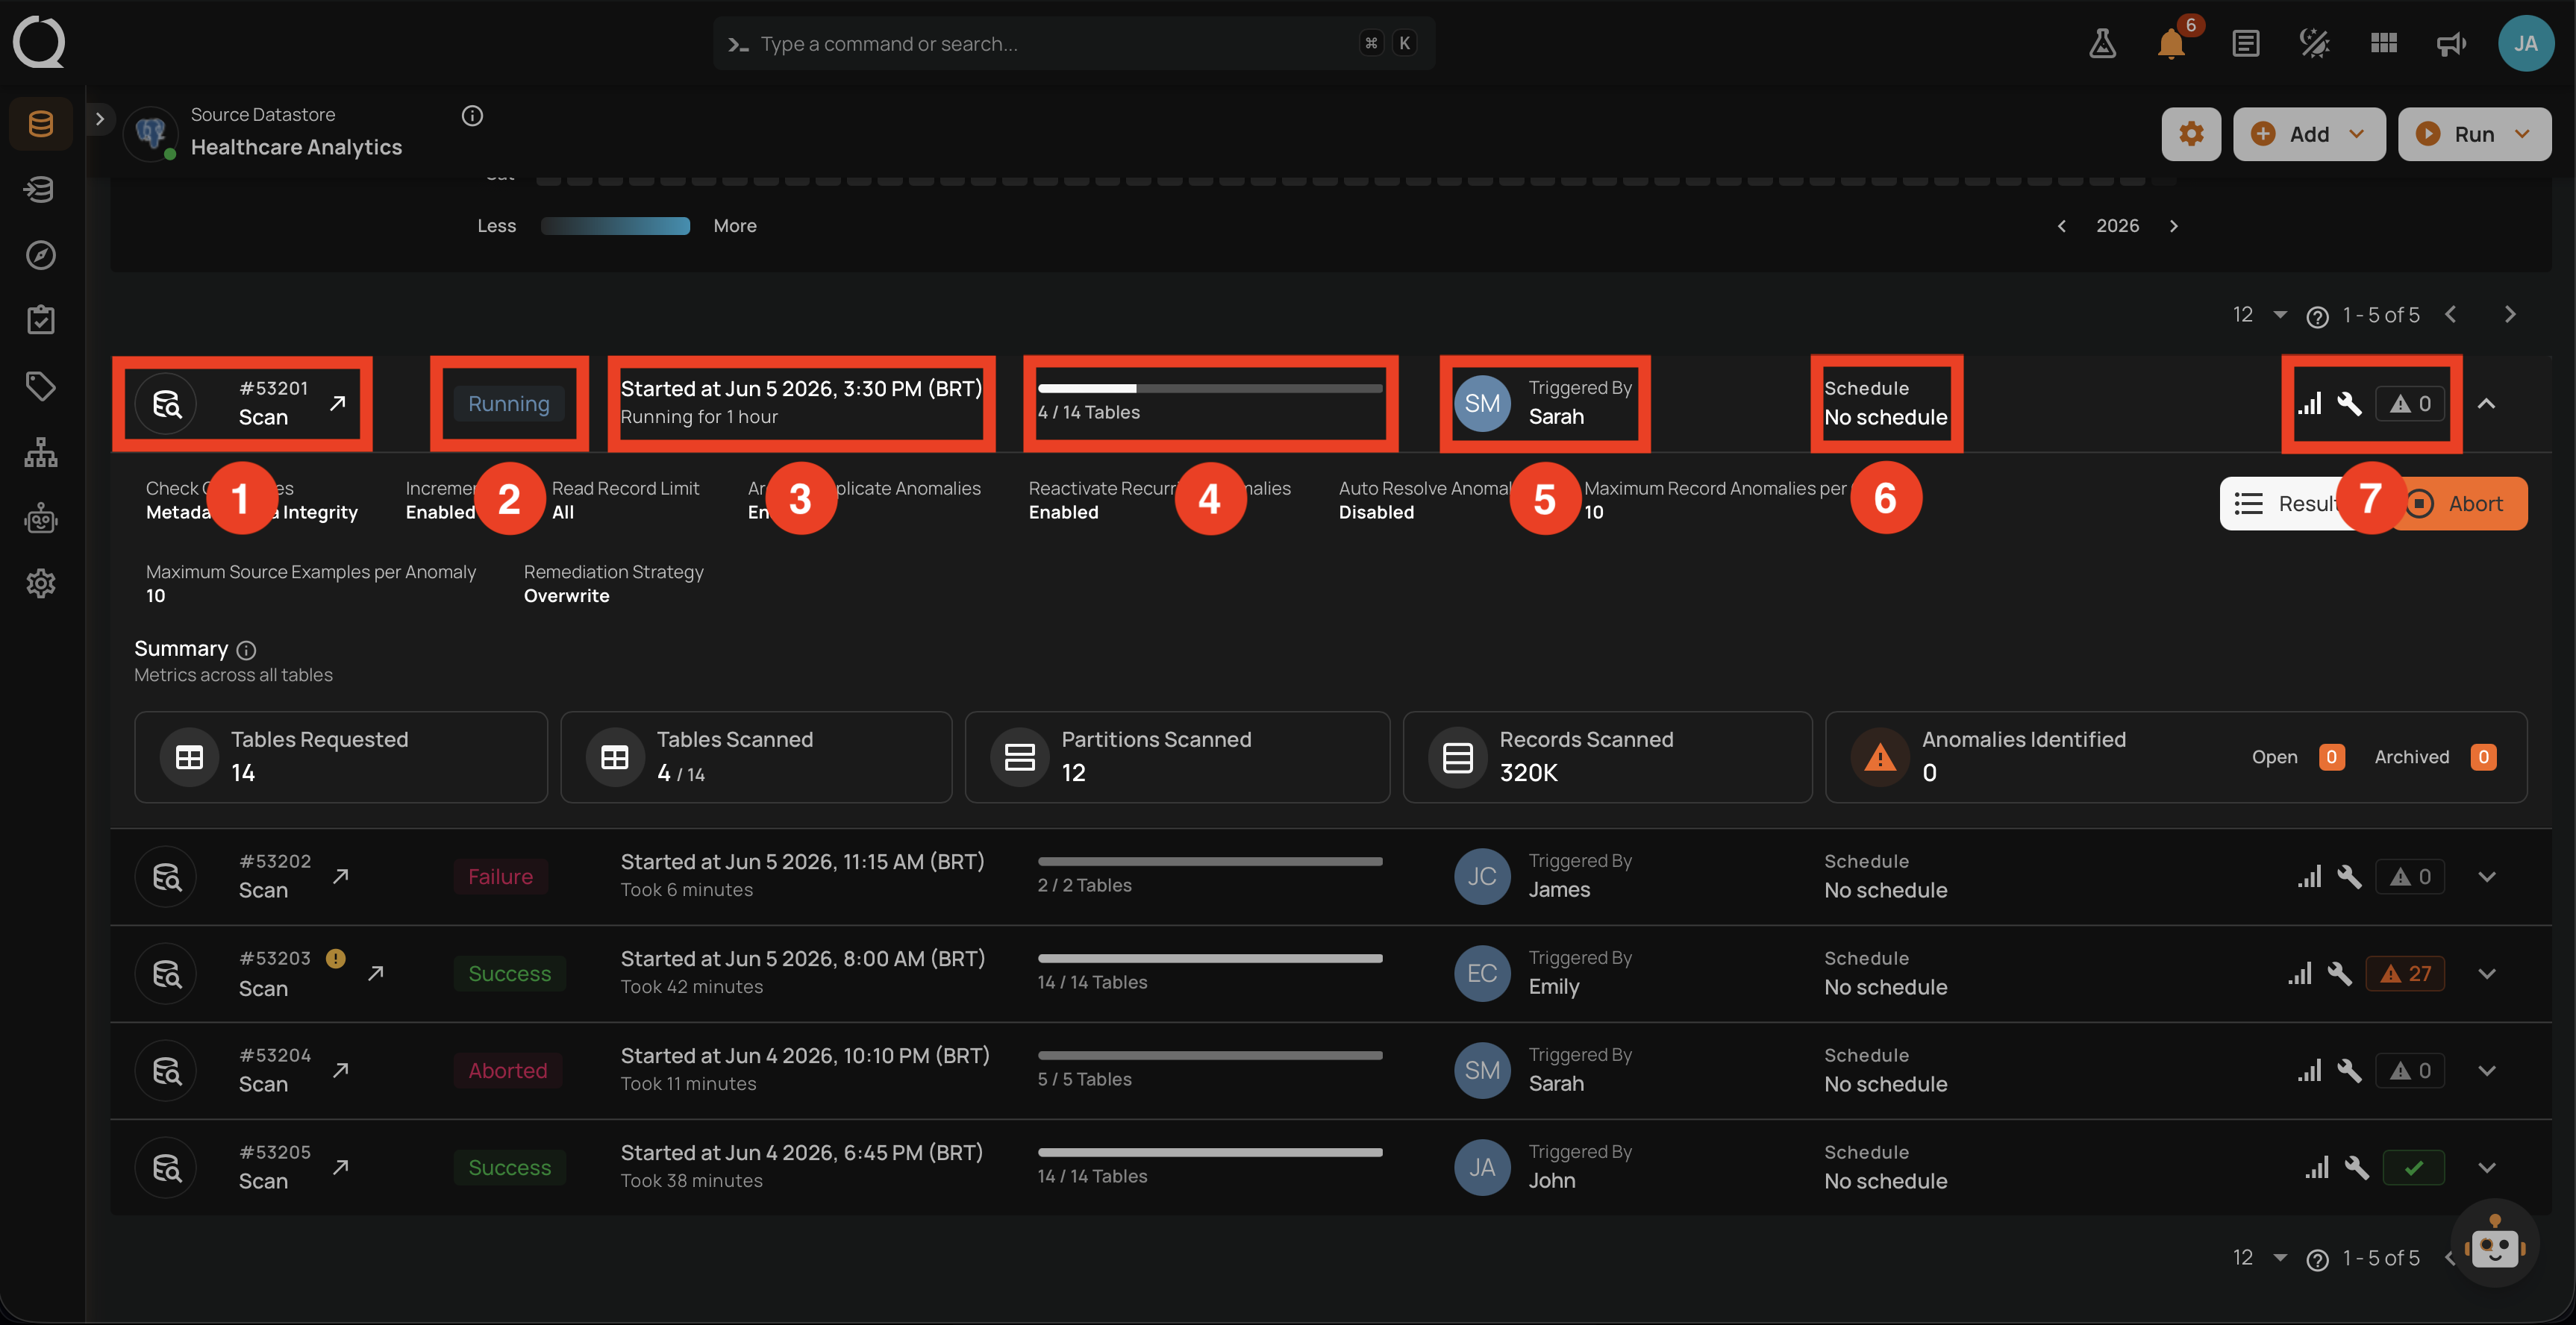This screenshot has height=1325, width=2576.
Task: Click the Healthcare Analytics datastore title
Action: pos(296,147)
